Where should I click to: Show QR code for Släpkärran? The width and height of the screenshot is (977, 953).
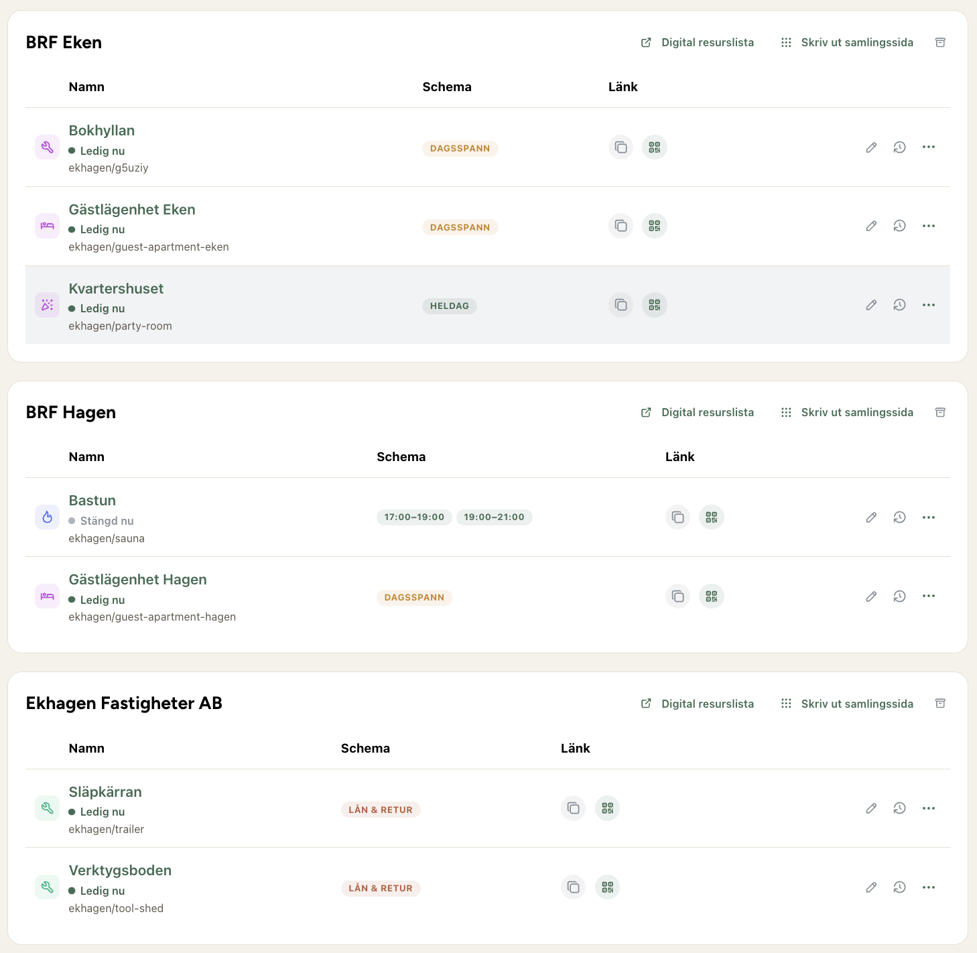(608, 808)
